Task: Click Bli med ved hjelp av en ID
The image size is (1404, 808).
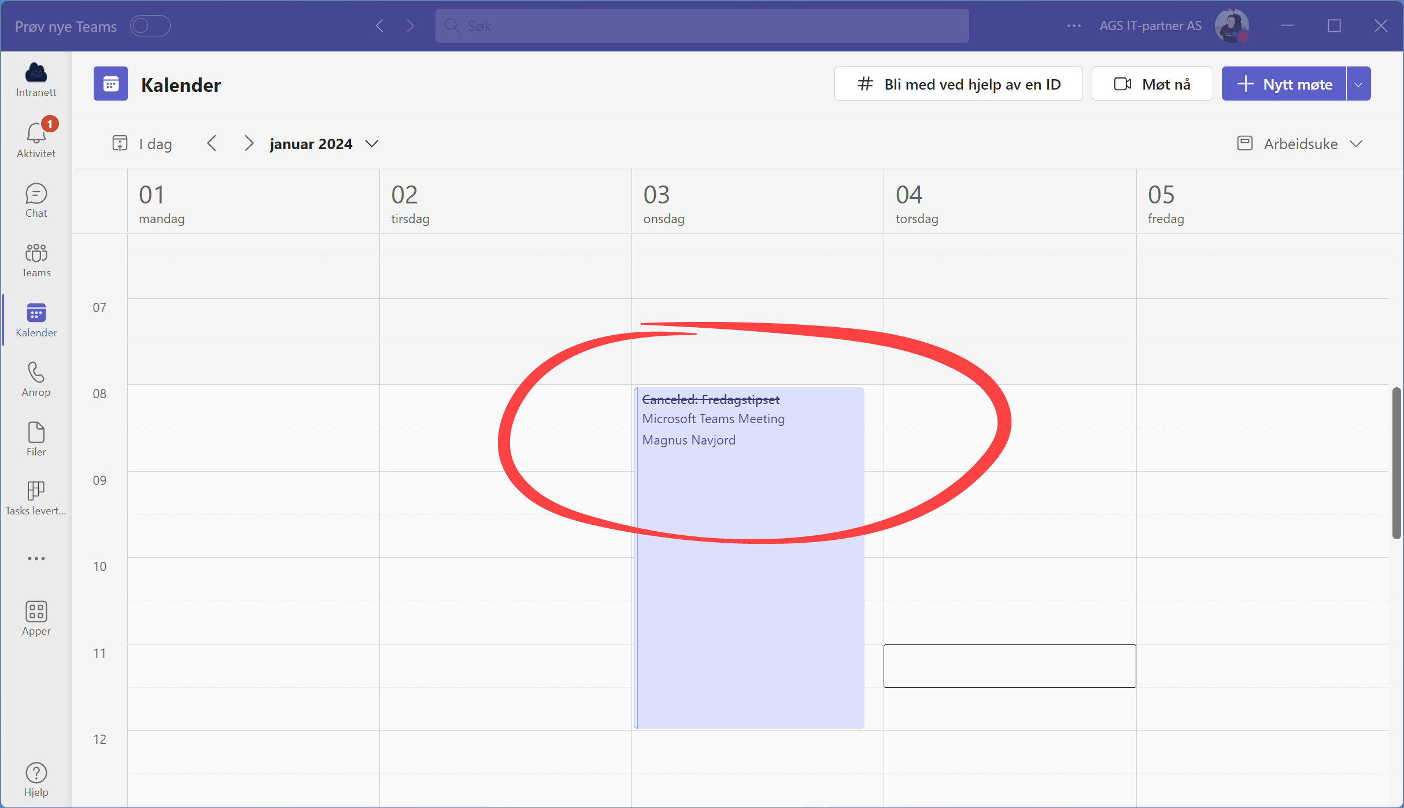Action: click(958, 84)
